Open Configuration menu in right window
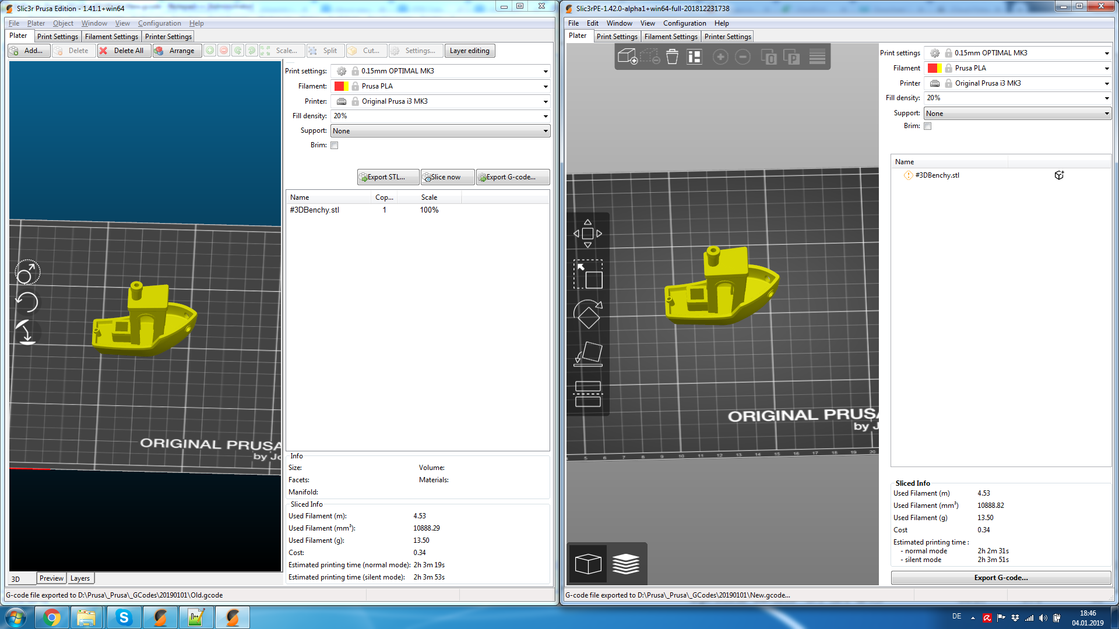Viewport: 1119px width, 629px height. (684, 23)
